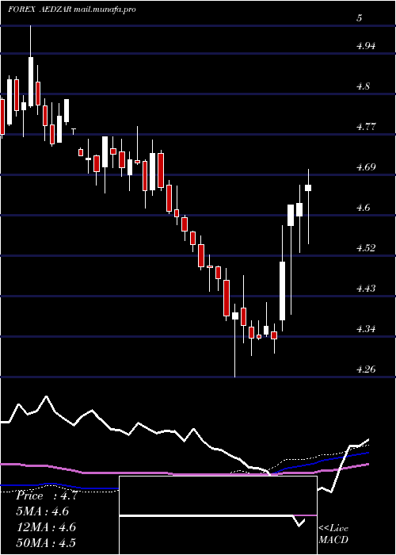This screenshot has height=555, width=396.
Task: Click the 50MA : 4.5 readout
Action: coord(46,542)
